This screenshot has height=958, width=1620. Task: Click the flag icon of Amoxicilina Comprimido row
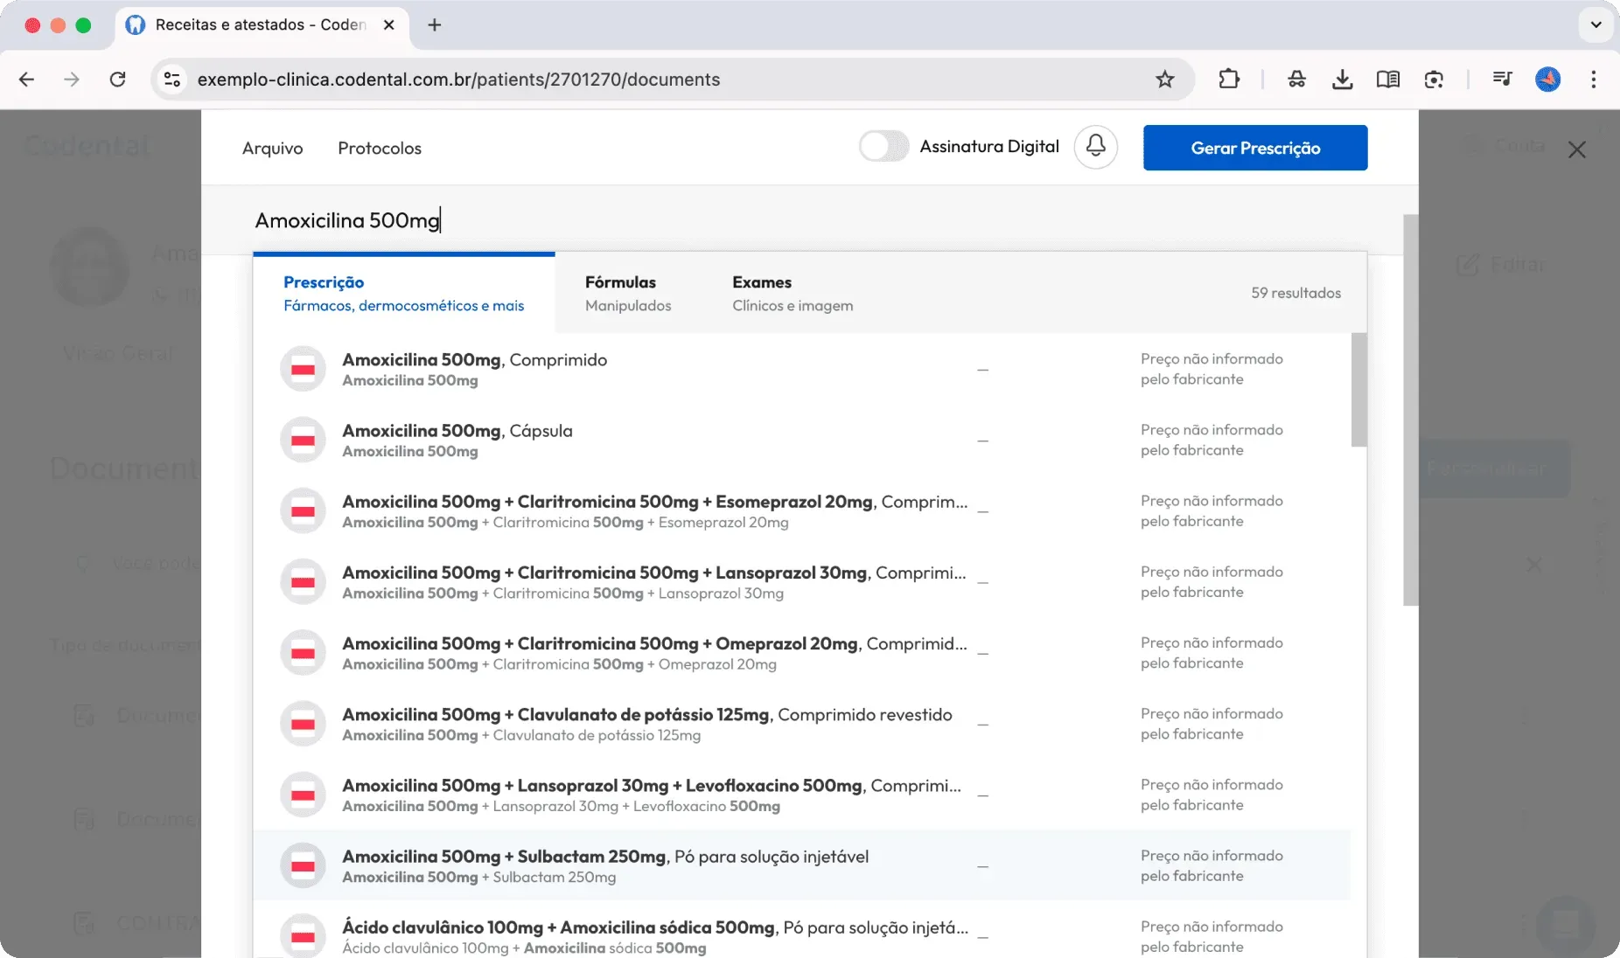click(x=303, y=369)
